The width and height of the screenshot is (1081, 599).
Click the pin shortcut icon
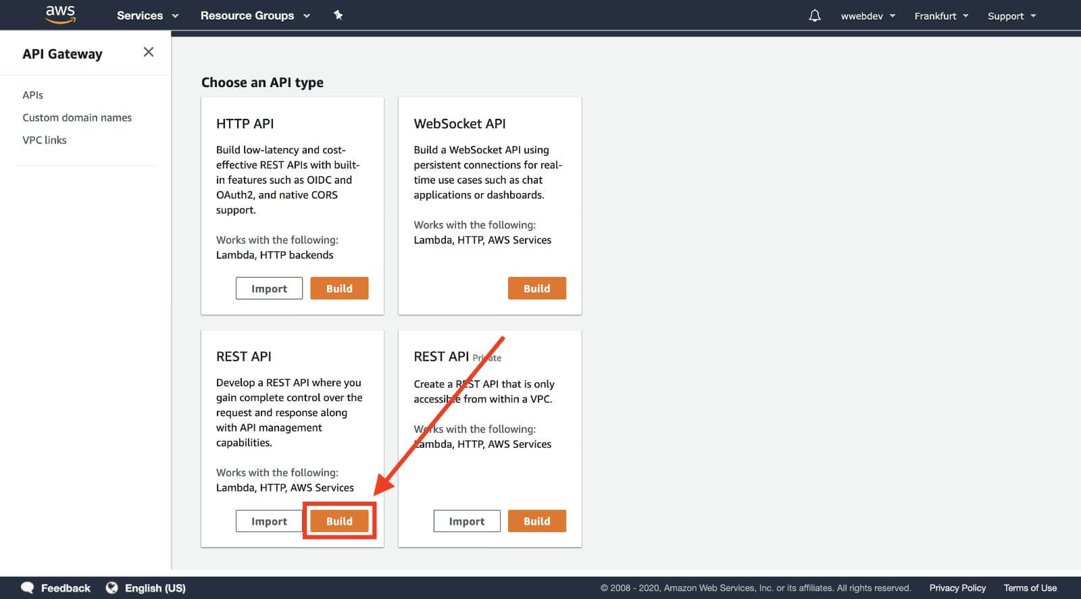338,15
